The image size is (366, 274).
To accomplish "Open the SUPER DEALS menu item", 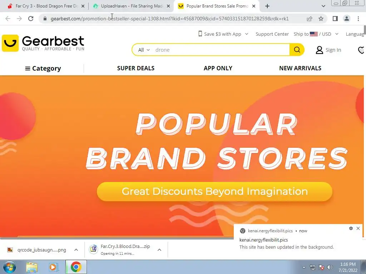I will [x=135, y=68].
